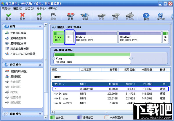
Task: Choose 格式化 in the partition operations panel
Action: [x=12, y=92]
